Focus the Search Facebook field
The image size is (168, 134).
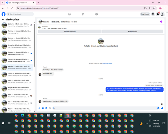pyautogui.click(x=20, y=14)
